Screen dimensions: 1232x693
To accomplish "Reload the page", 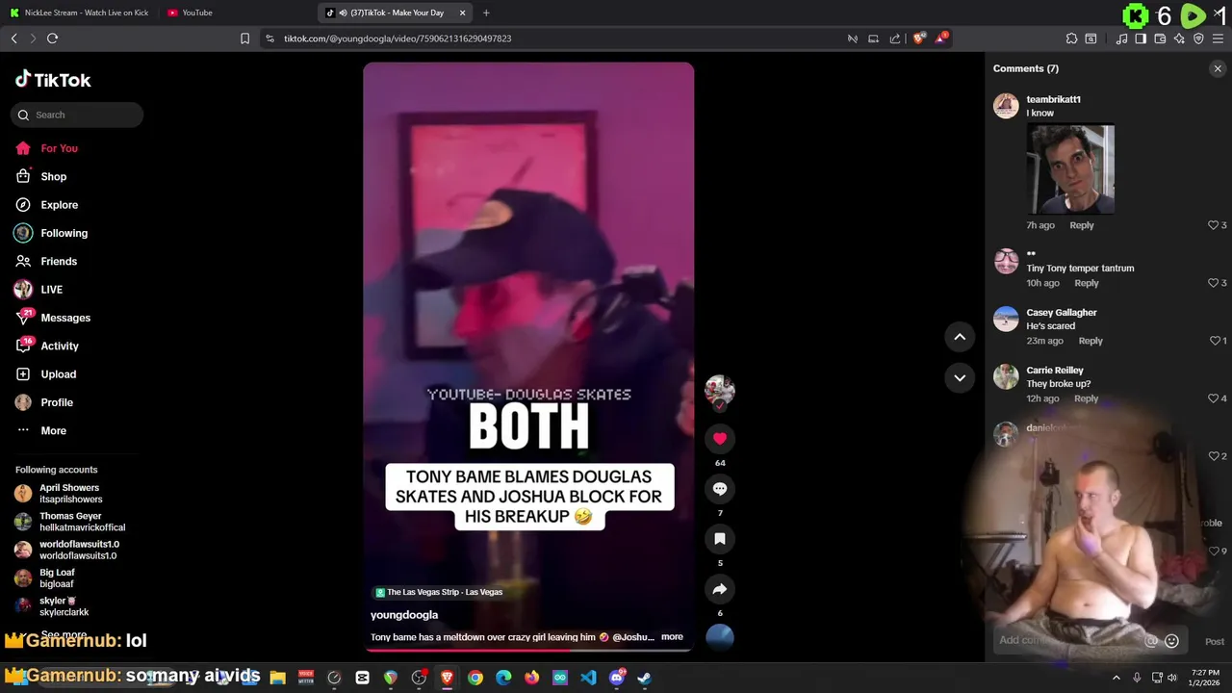I will click(52, 38).
